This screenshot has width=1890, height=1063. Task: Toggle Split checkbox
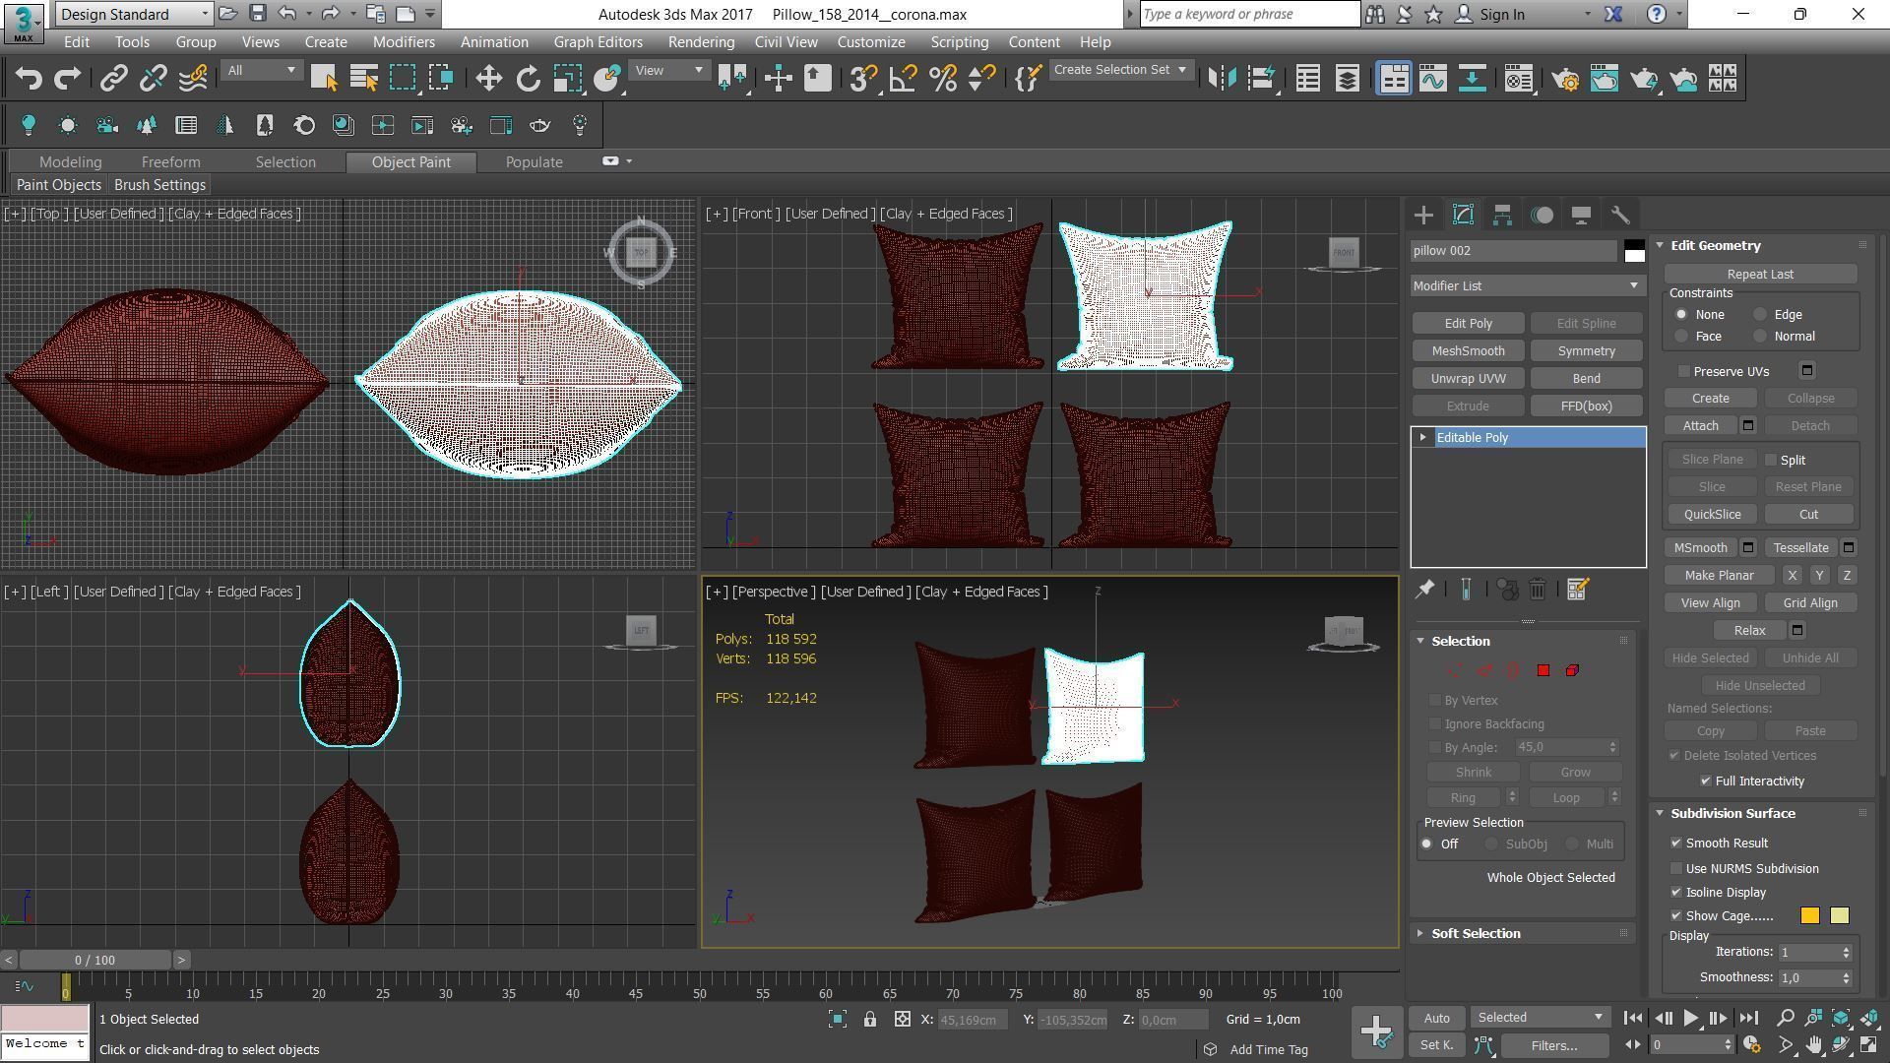(1771, 460)
